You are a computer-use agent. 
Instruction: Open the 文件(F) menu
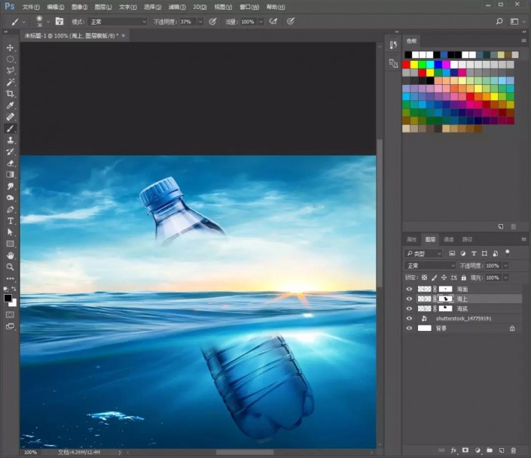tap(31, 7)
